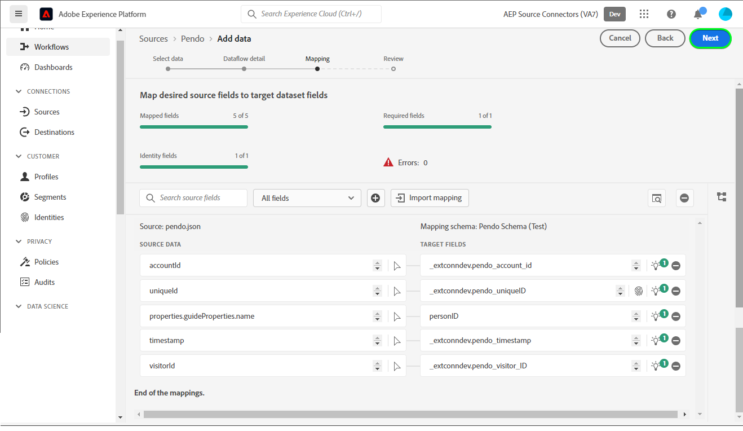Click the Sources breadcrumb link

[153, 39]
